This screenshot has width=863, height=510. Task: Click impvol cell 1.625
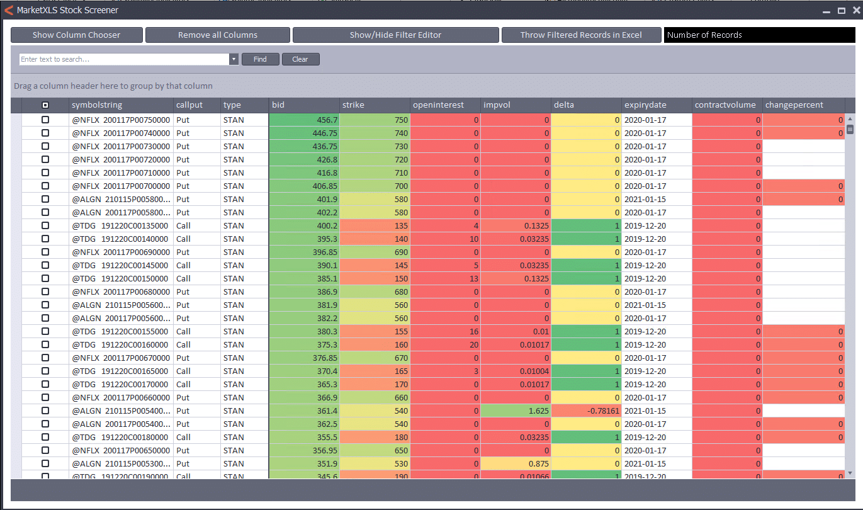click(516, 411)
